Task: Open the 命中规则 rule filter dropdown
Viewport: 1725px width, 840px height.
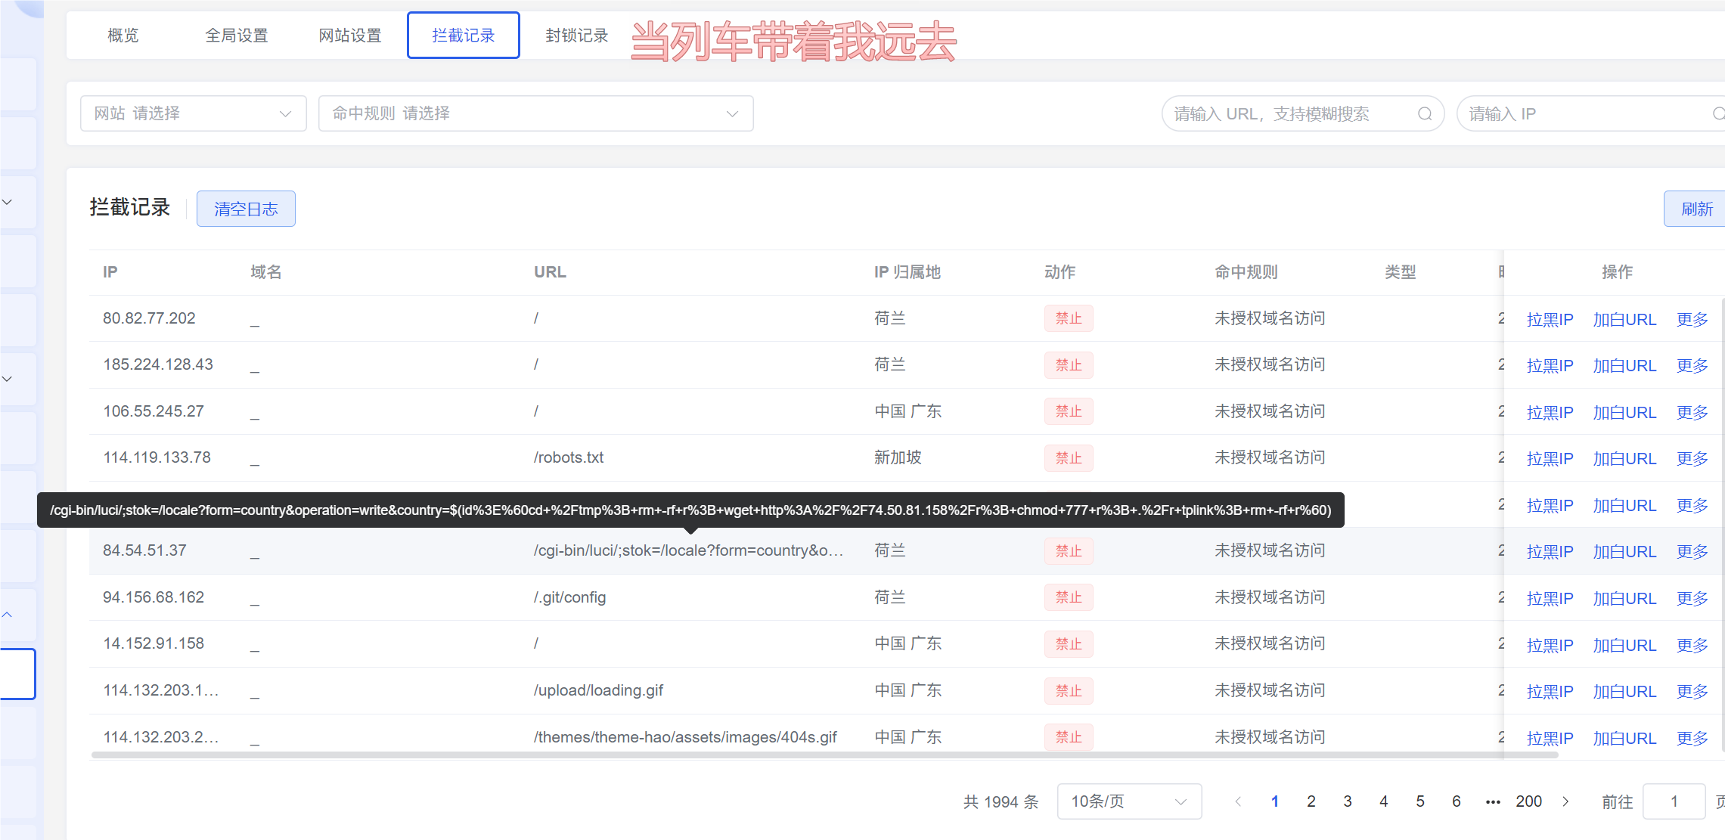Action: [535, 113]
